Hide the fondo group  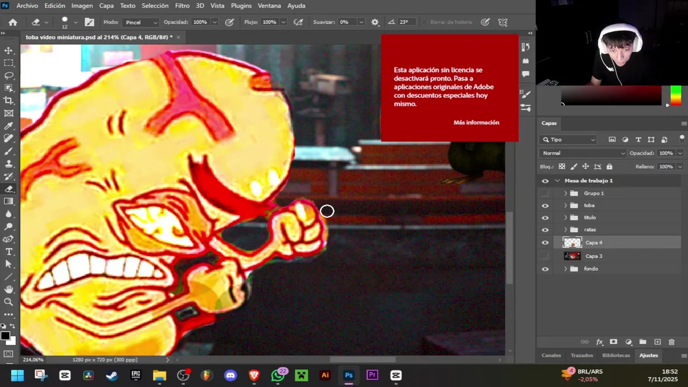[545, 269]
